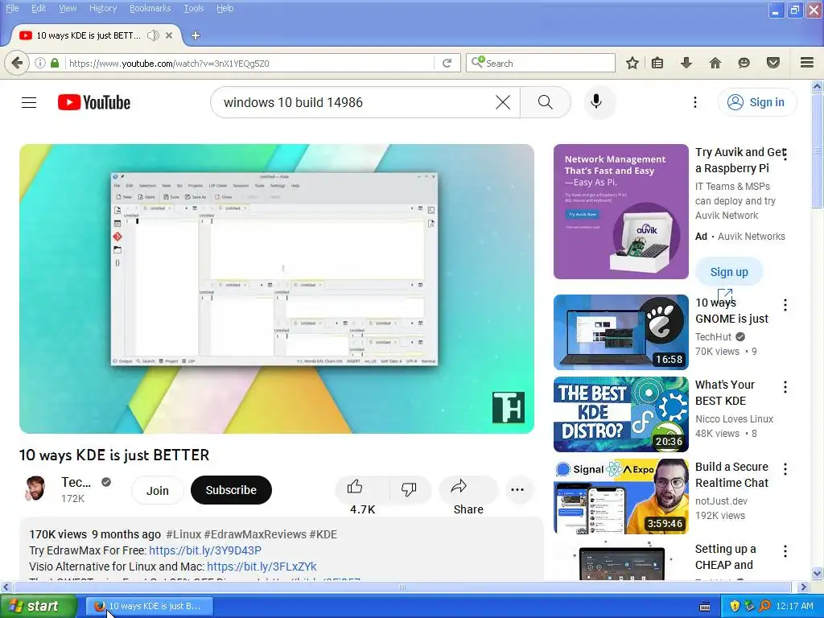Open the Pocket icon in toolbar
Image resolution: width=824 pixels, height=618 pixels.
click(x=773, y=63)
